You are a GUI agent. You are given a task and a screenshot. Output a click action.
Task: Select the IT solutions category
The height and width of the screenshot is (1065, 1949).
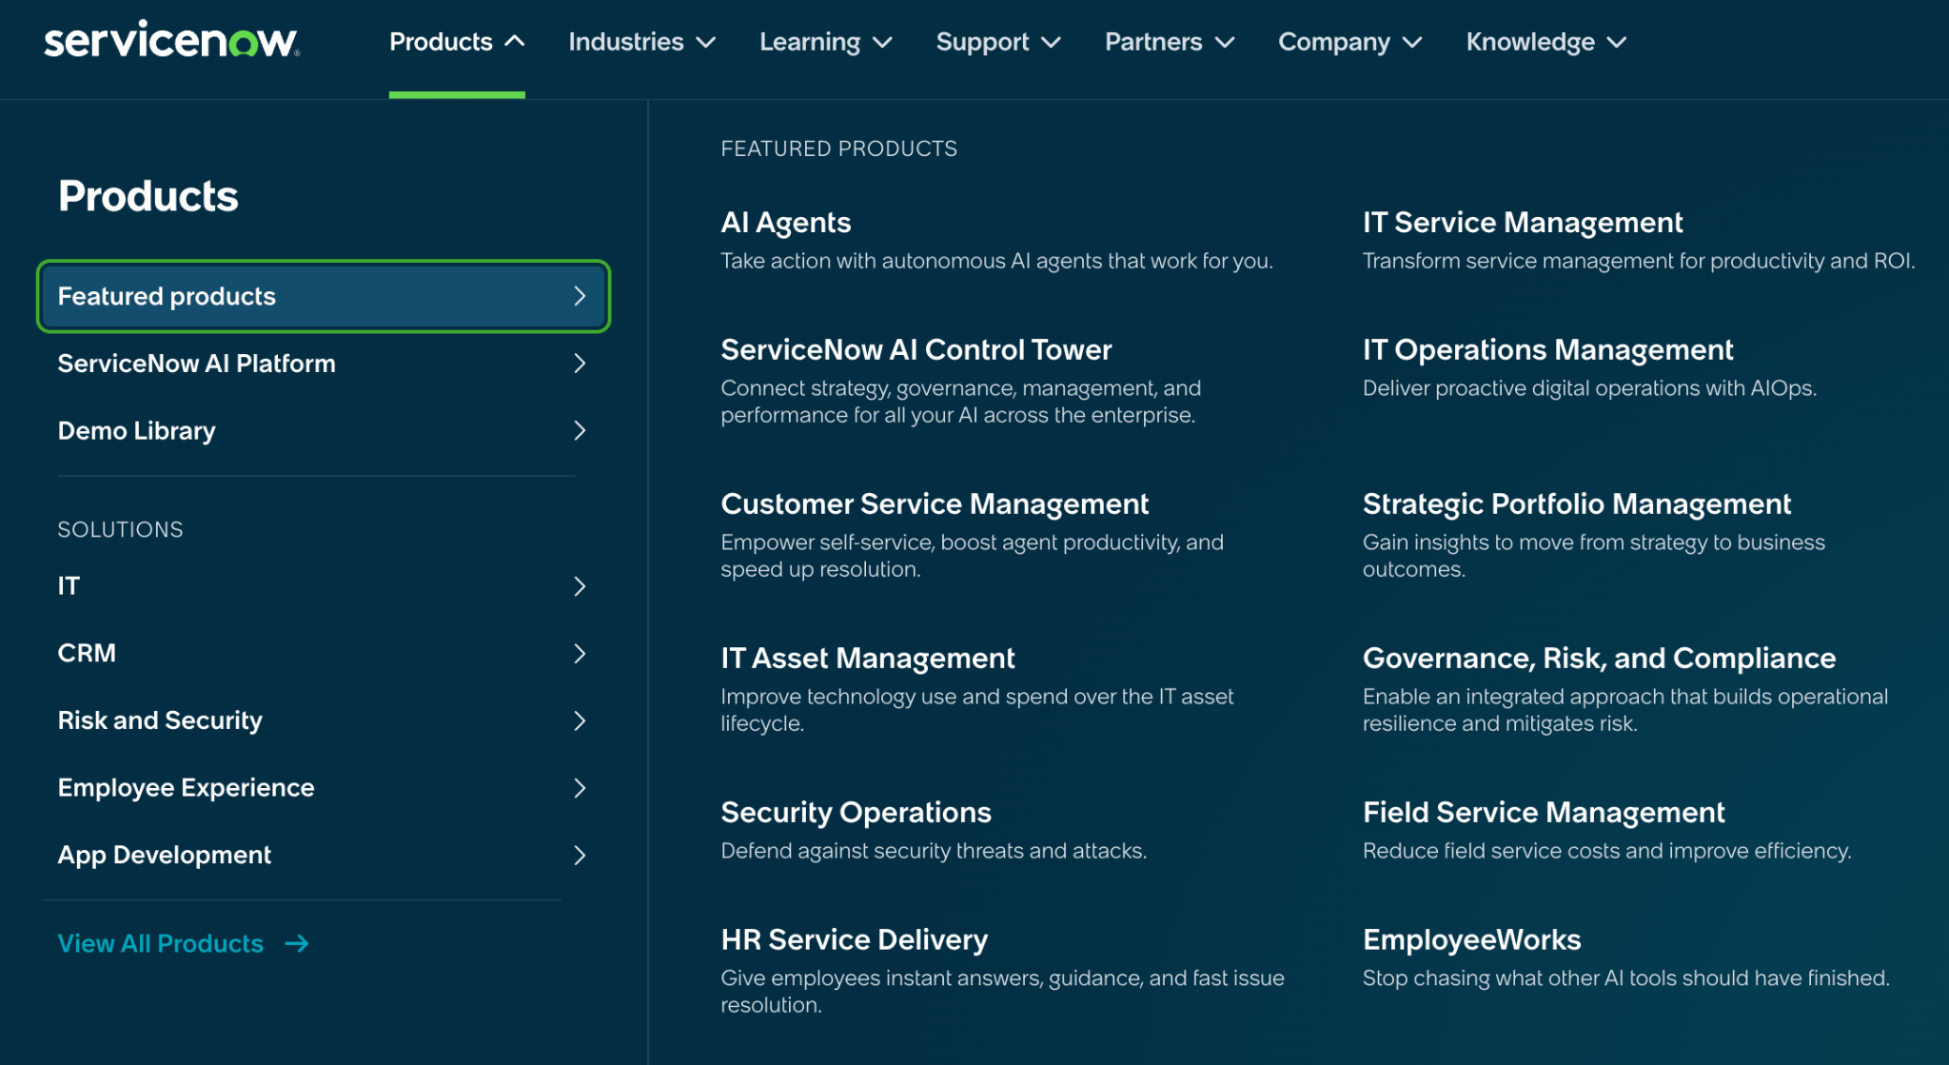click(69, 586)
